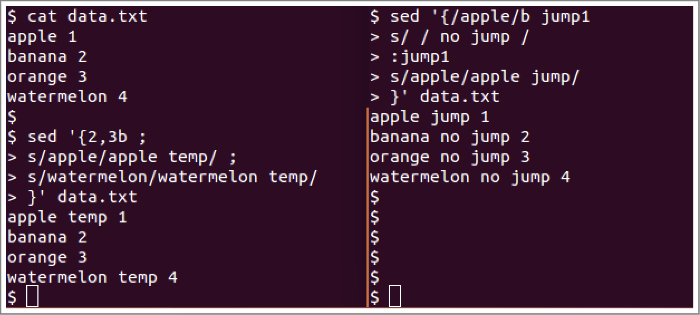Viewport: 700px width, 315px height.
Task: Click the 'watermelon temp 4' result line
Action: coord(93,277)
